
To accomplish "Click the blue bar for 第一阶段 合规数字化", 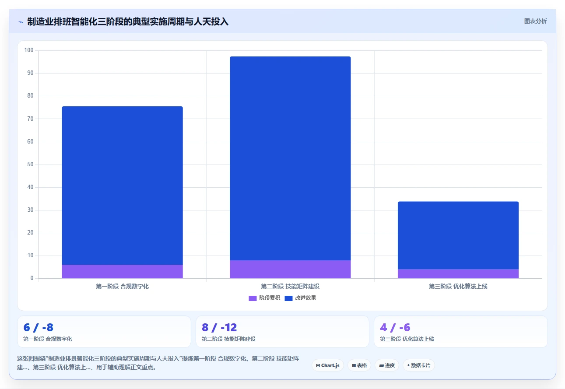I will (x=122, y=186).
